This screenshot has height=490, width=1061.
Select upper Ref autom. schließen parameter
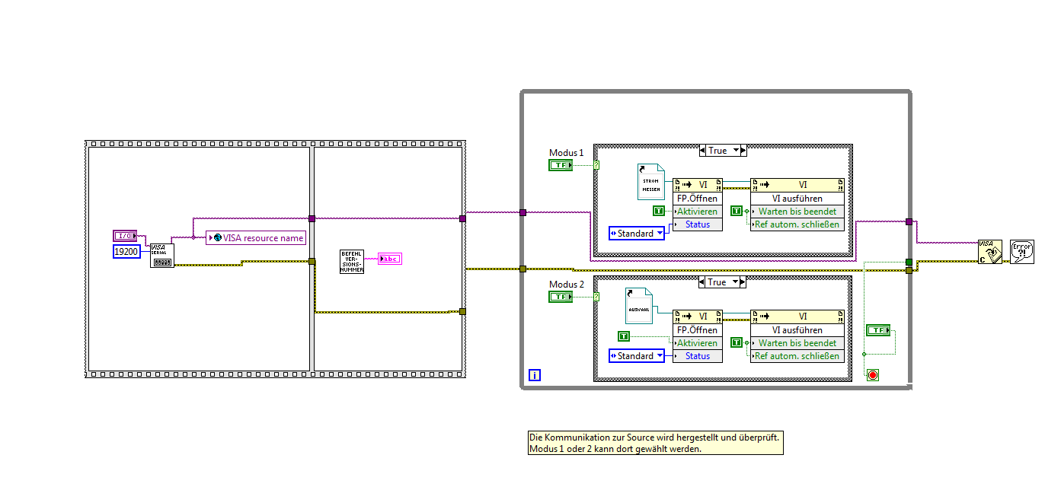pyautogui.click(x=797, y=224)
